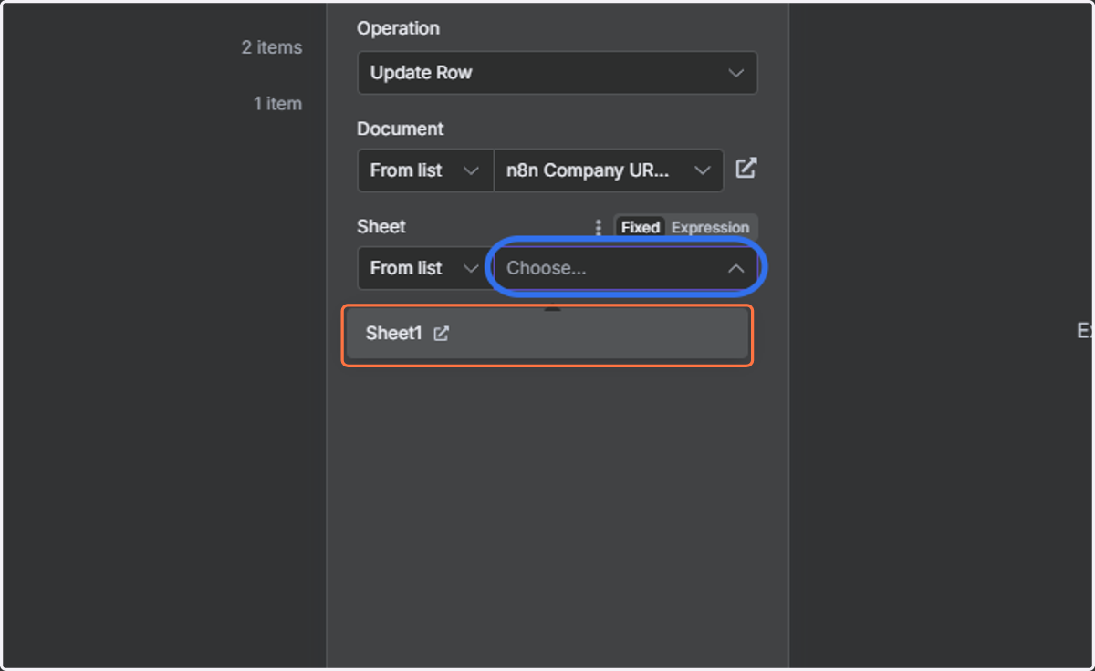
Task: Open Sheet1 external link icon
Action: (x=441, y=334)
